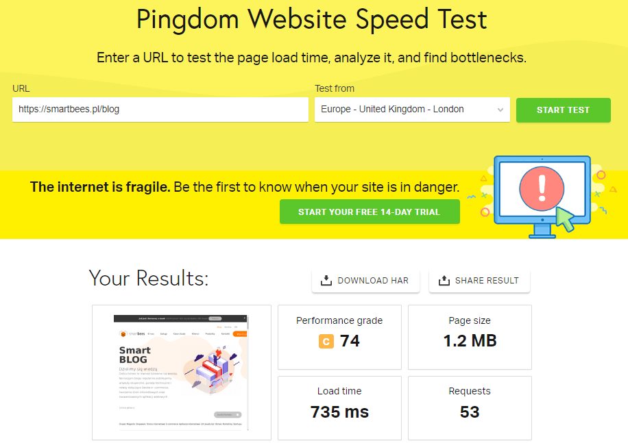Expand the Test from location chevron

[500, 110]
